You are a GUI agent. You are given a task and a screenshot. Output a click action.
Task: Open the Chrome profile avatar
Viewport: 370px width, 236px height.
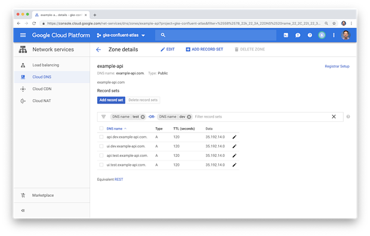344,24
